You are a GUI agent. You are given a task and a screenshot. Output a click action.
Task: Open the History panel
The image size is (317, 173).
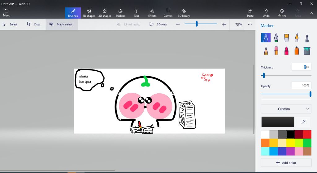click(x=282, y=13)
